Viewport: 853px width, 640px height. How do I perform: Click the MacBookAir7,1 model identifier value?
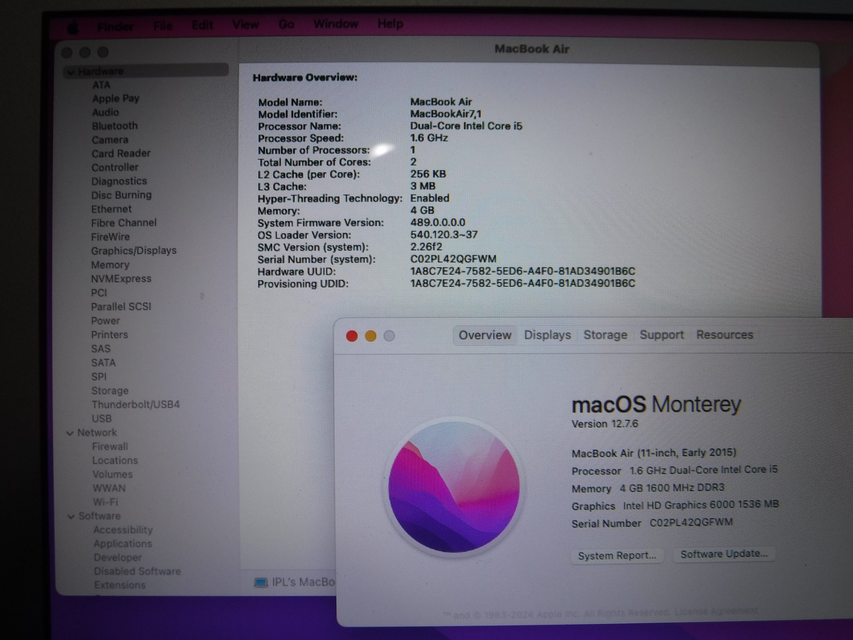(446, 114)
